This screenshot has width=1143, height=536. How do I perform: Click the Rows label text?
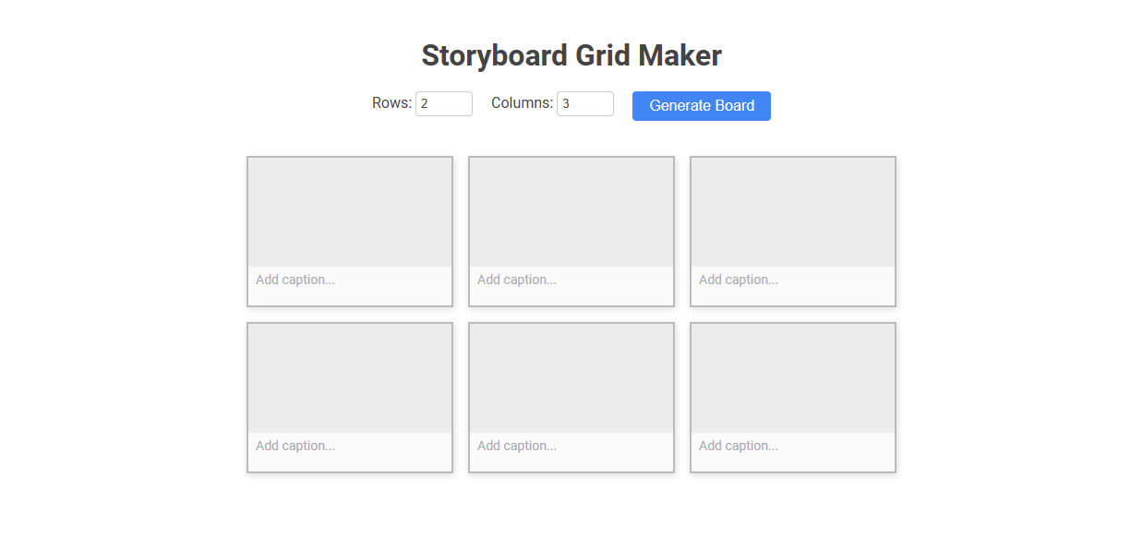pyautogui.click(x=391, y=103)
